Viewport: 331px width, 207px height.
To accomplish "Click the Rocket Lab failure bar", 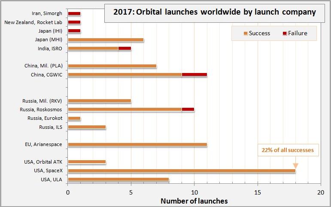I will click(x=74, y=22).
